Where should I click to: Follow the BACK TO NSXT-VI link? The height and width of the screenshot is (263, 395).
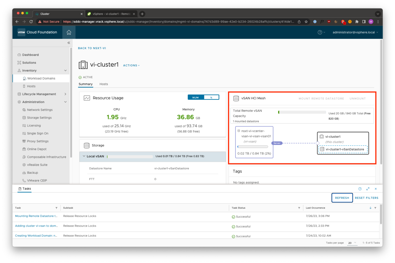pyautogui.click(x=92, y=48)
